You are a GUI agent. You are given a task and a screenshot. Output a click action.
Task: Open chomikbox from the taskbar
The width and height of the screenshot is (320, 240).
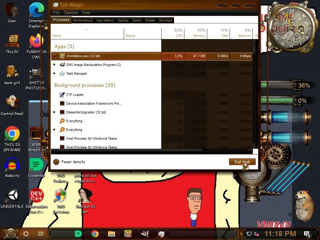tap(128, 234)
